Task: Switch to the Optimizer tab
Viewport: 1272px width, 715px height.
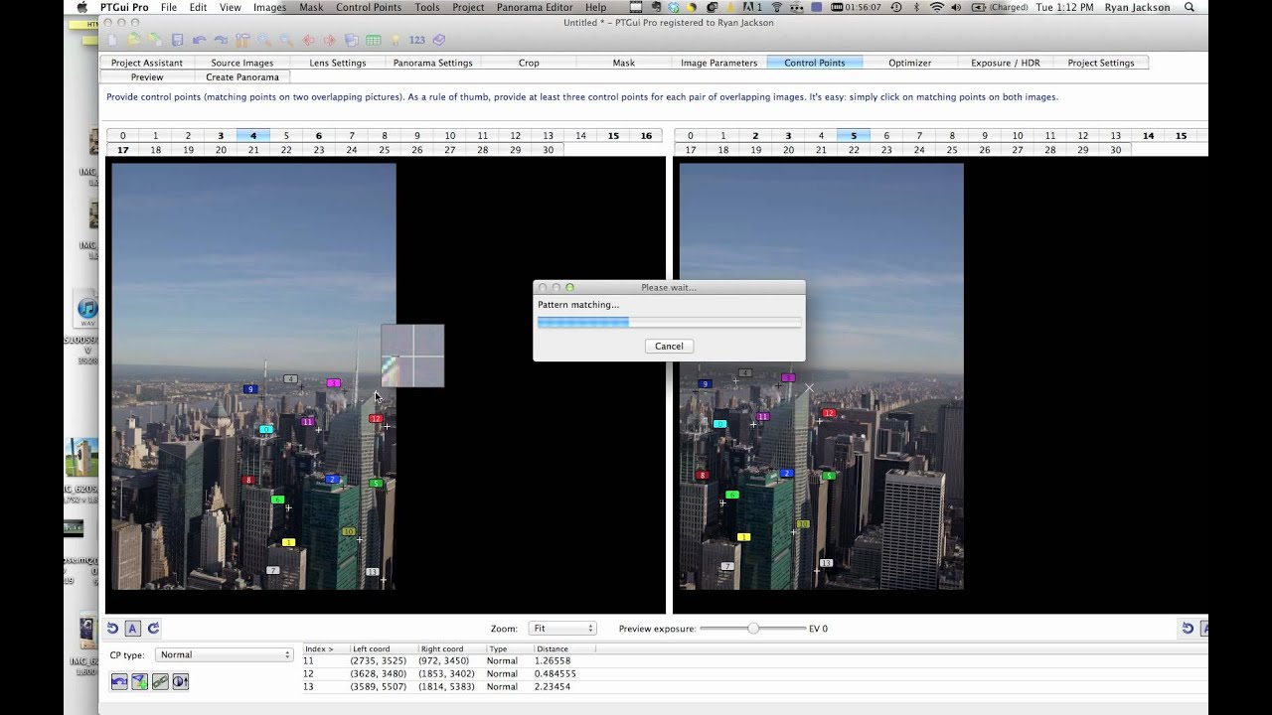Action: click(910, 63)
